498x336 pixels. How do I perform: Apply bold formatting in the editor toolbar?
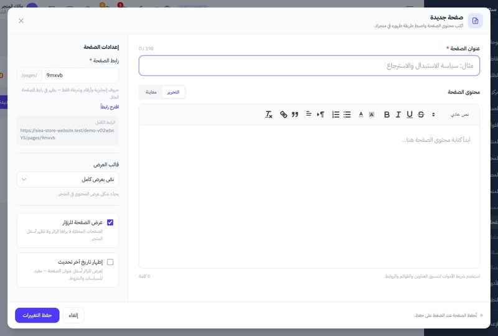(x=387, y=114)
